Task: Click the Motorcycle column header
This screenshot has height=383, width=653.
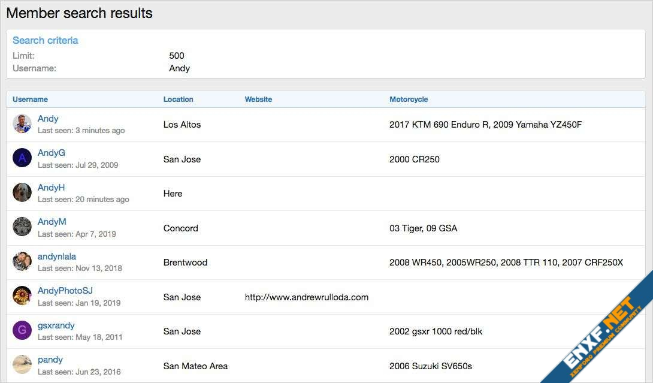Action: [x=409, y=99]
